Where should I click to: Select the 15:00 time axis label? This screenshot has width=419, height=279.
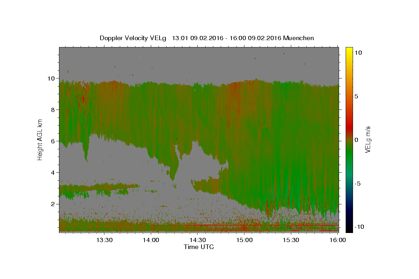click(x=244, y=240)
